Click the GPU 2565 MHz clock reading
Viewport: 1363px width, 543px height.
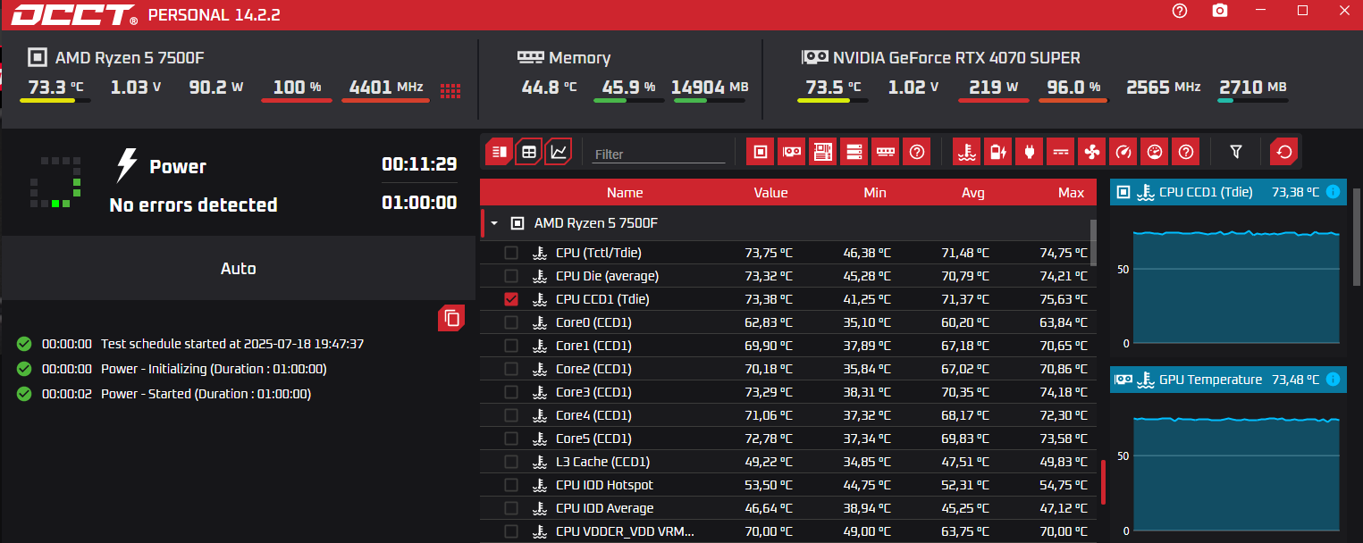(x=1164, y=88)
